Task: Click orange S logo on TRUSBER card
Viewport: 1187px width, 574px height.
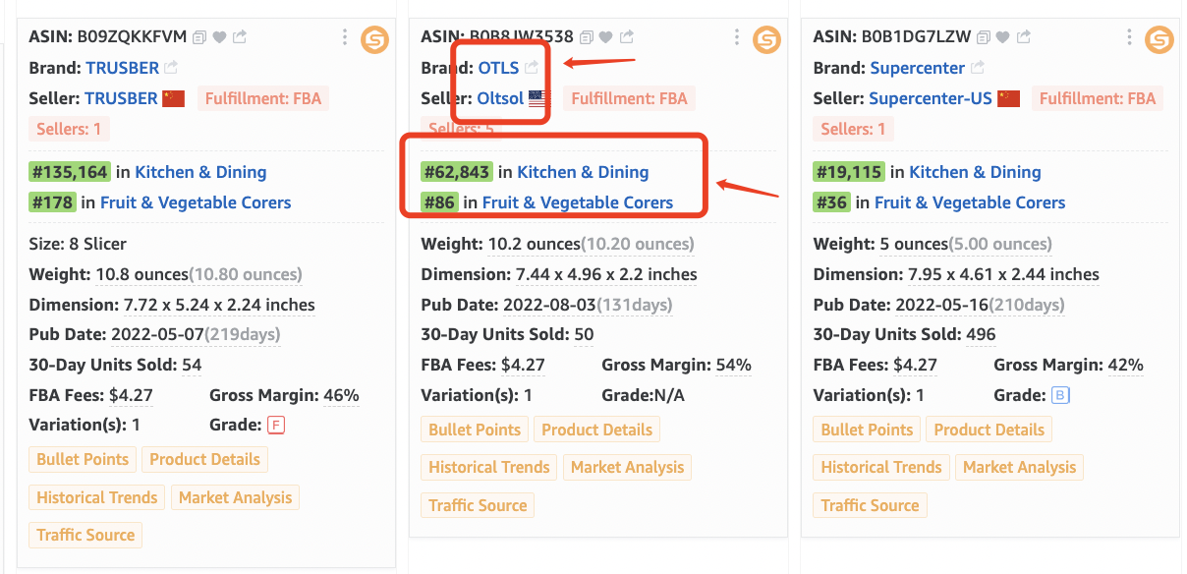Action: [x=375, y=39]
